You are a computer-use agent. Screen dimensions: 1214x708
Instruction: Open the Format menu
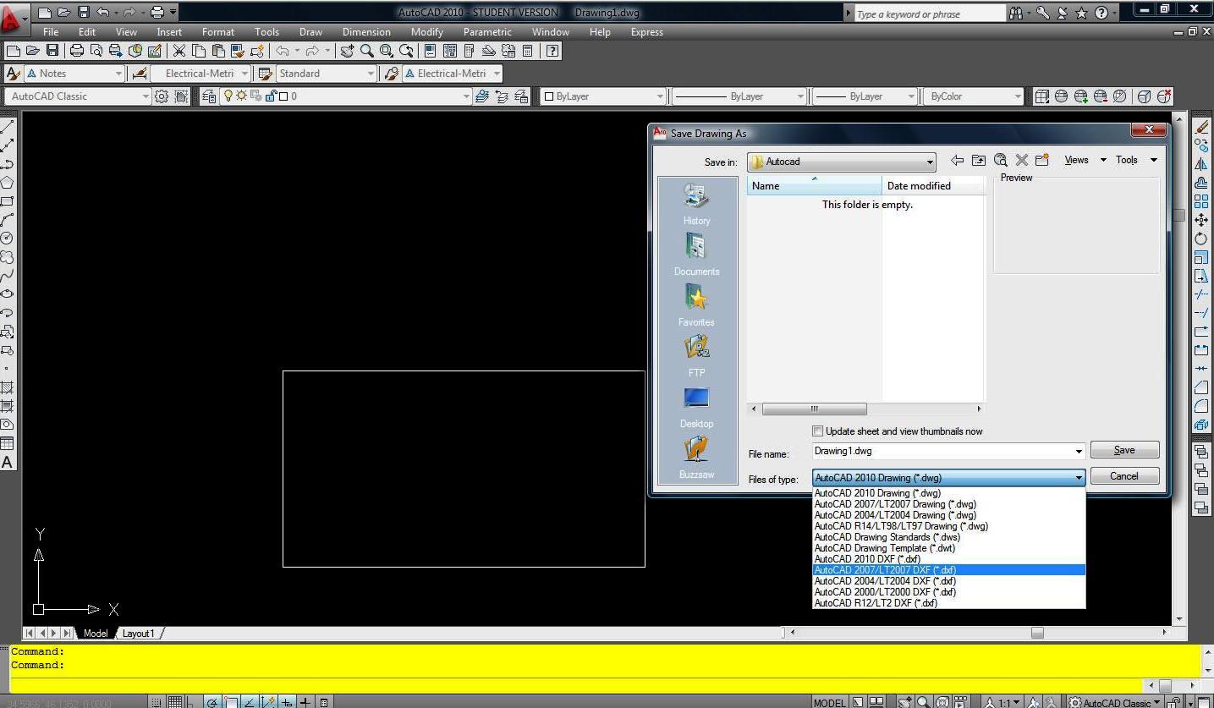pos(218,32)
